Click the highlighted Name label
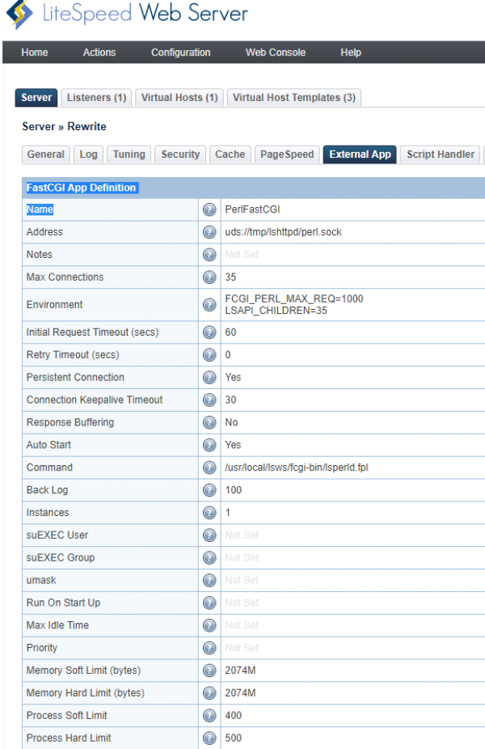485x749 pixels. pyautogui.click(x=40, y=209)
